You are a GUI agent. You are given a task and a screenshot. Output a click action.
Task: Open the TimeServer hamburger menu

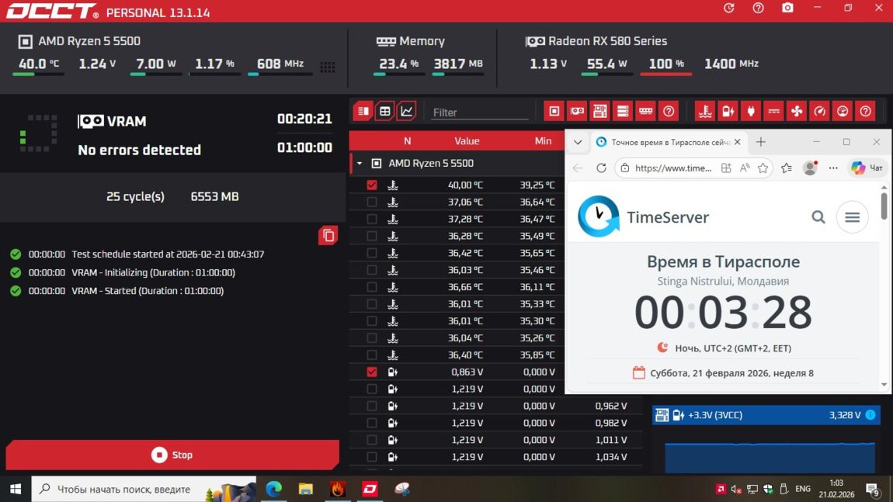tap(852, 217)
